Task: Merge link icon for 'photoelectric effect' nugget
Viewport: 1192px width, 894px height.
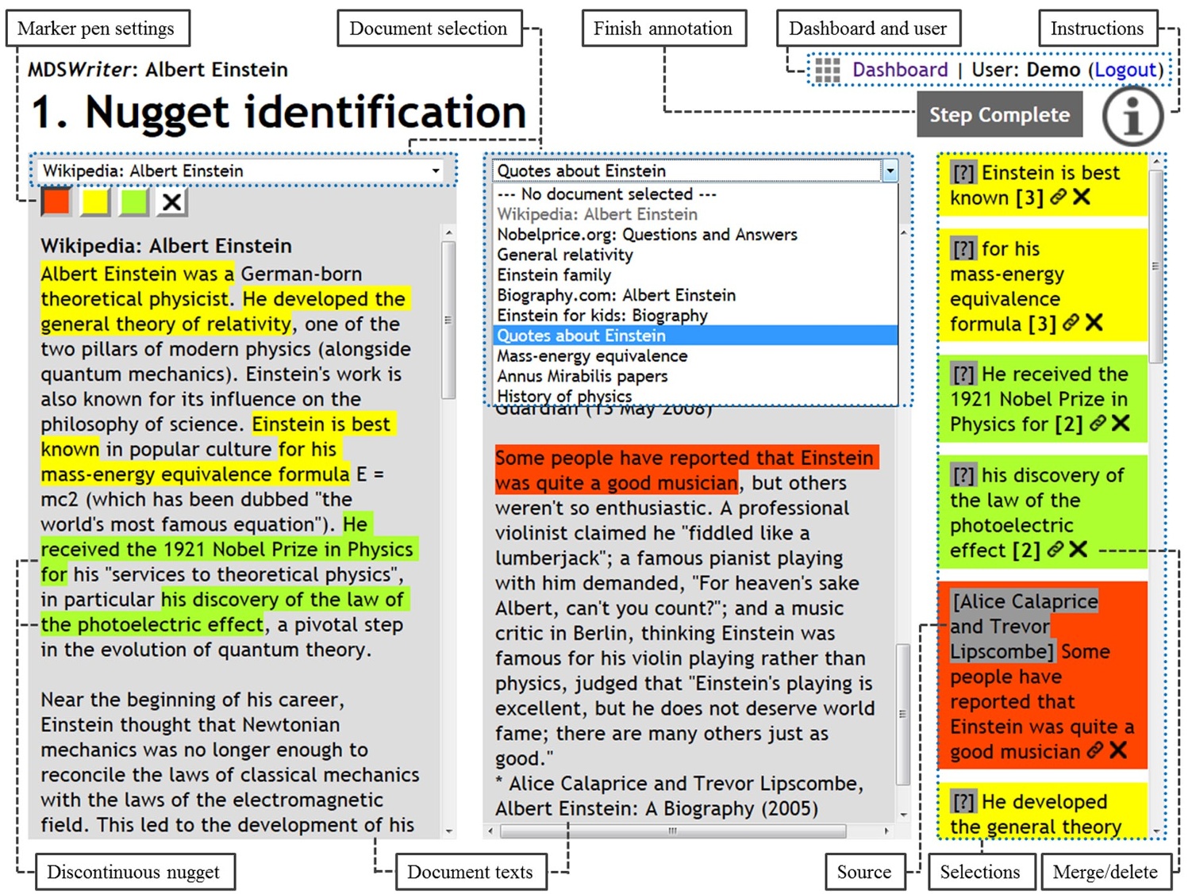Action: pos(1055,550)
